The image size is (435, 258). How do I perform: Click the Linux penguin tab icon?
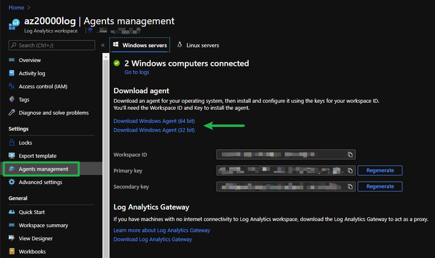click(x=180, y=45)
